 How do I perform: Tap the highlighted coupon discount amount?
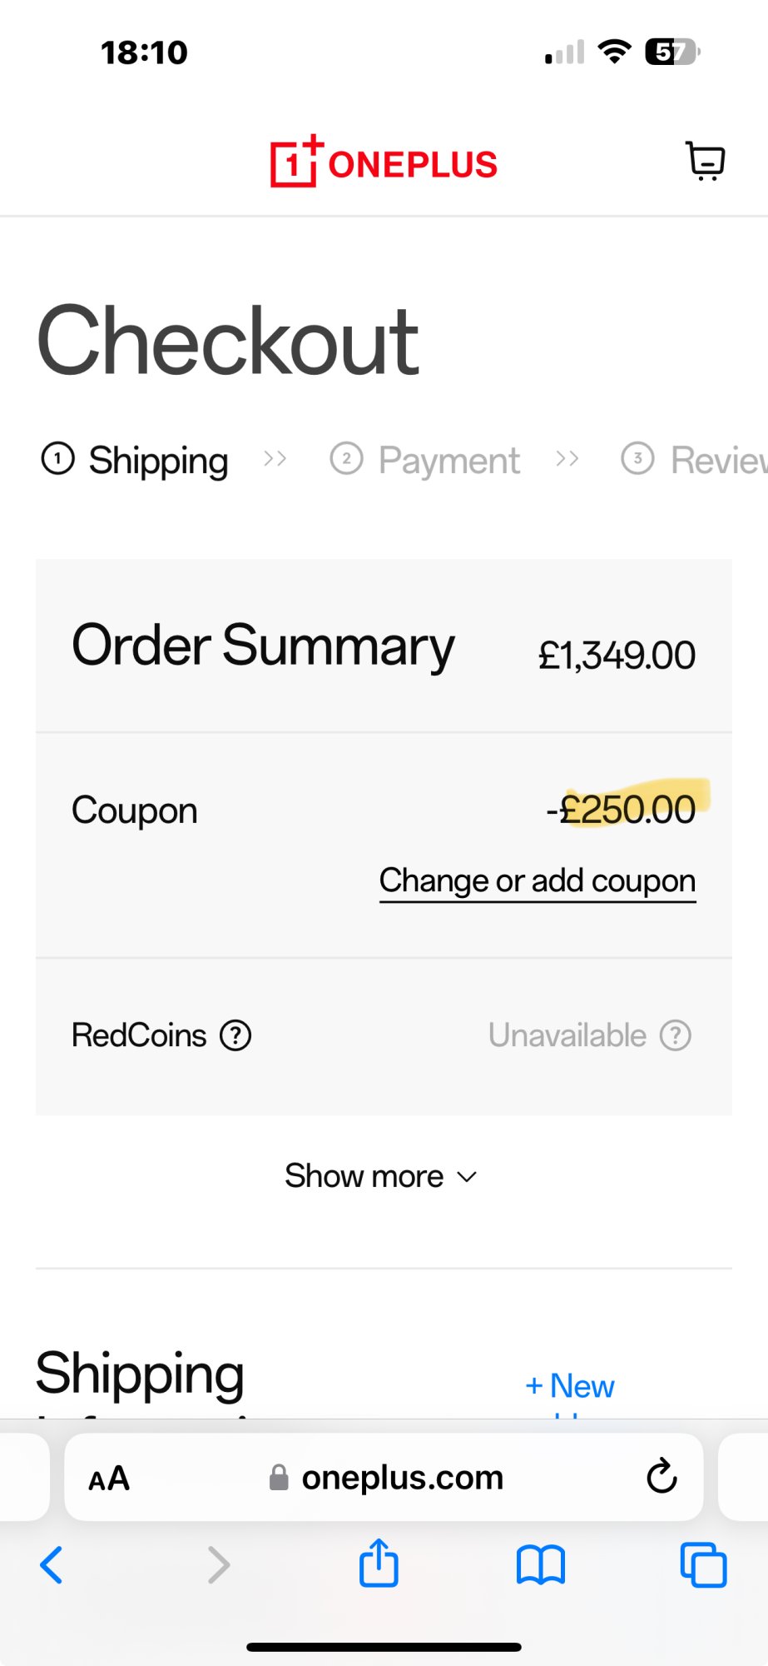(x=627, y=809)
